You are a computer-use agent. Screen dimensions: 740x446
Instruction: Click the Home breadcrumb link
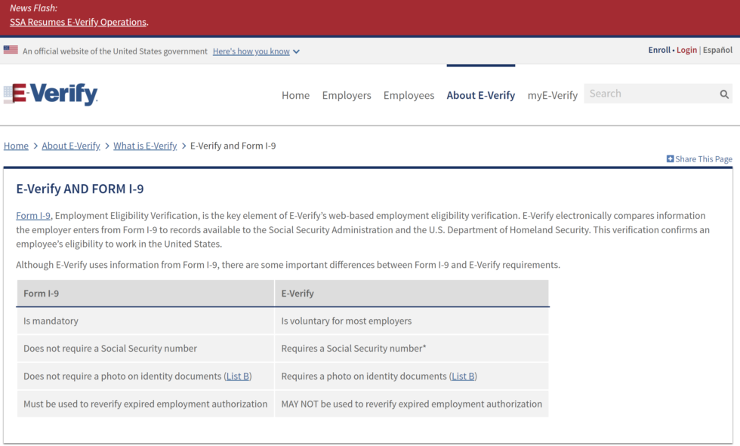coord(16,146)
